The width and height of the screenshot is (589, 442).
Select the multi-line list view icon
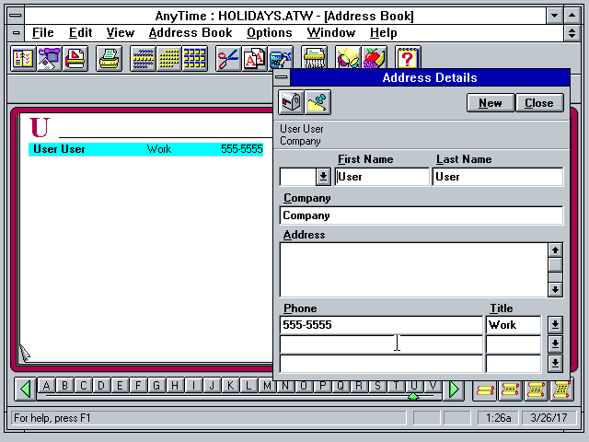pyautogui.click(x=168, y=59)
